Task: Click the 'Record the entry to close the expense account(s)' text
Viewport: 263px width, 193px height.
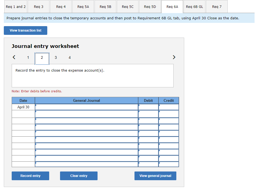Action: pyautogui.click(x=60, y=71)
